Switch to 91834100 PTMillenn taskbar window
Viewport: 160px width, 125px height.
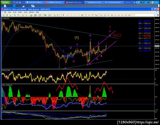(35, 2)
